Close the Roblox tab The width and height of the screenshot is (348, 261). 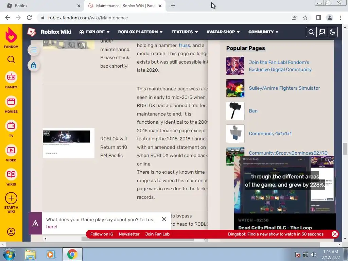pyautogui.click(x=79, y=6)
